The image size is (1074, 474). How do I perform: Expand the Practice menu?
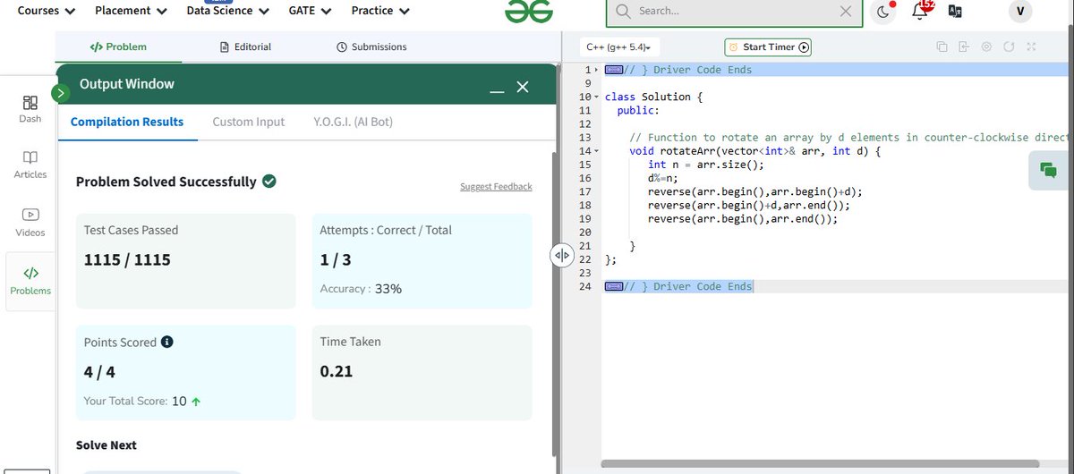(x=380, y=11)
